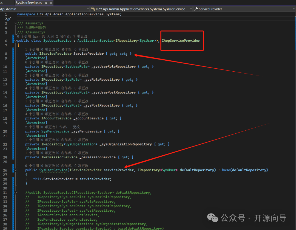This screenshot has width=296, height=230.
Task: Click IAccountService type on line 18
Action: tap(56, 118)
